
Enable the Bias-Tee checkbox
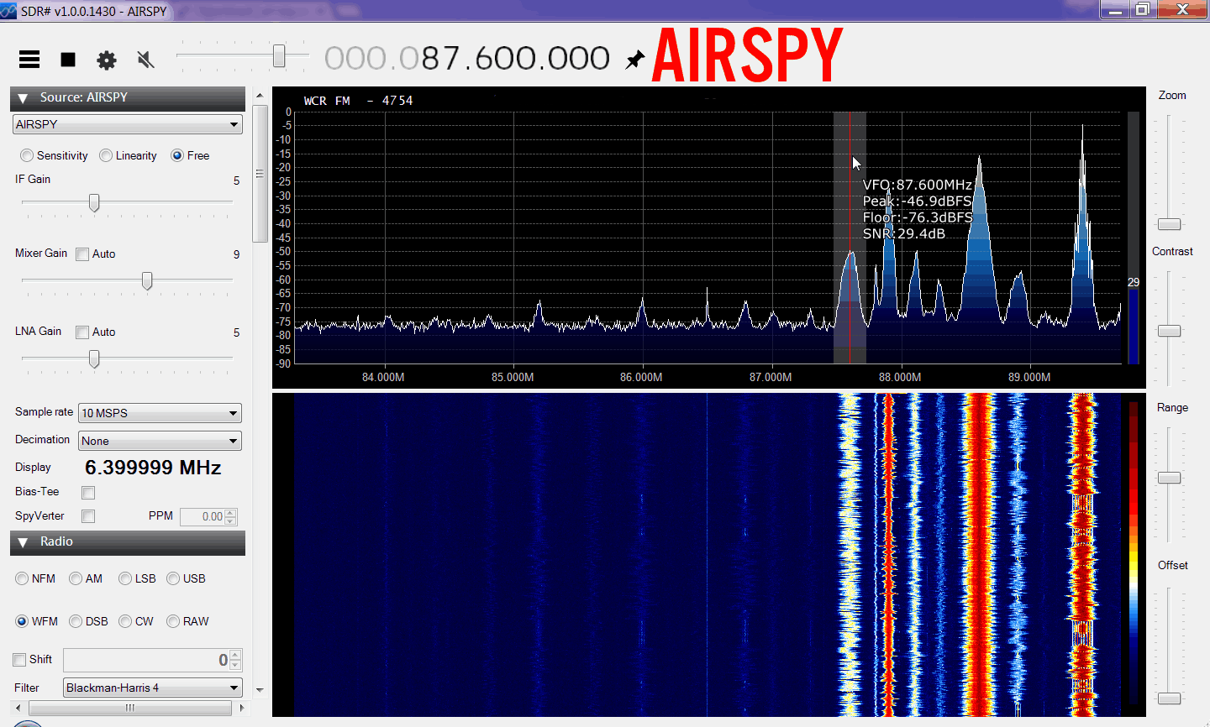coord(88,493)
